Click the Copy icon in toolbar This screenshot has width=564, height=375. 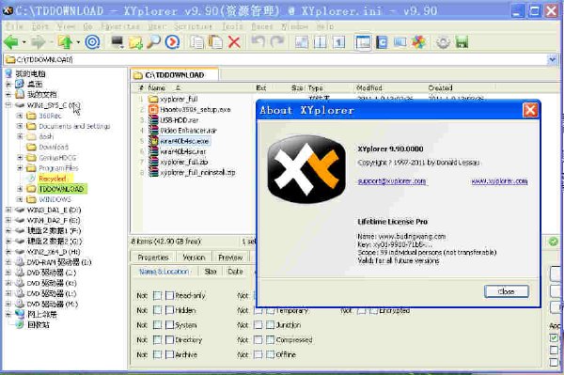pyautogui.click(x=196, y=42)
